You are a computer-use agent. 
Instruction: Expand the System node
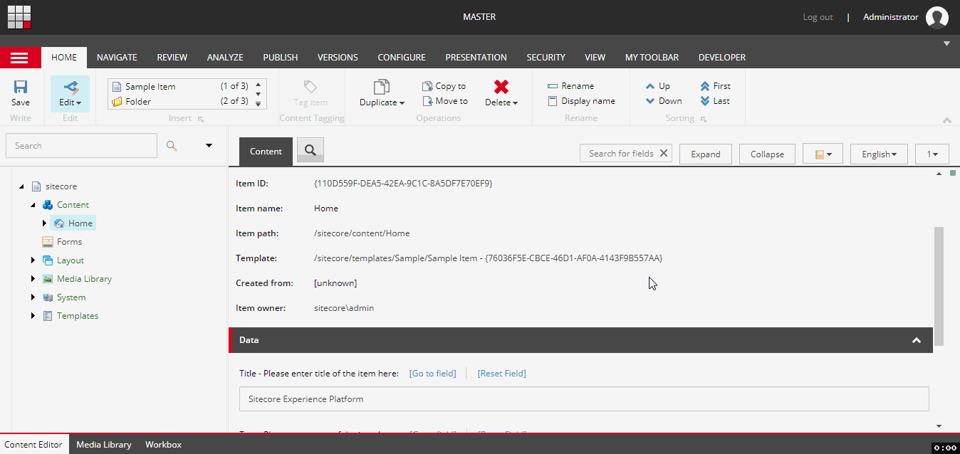click(33, 297)
